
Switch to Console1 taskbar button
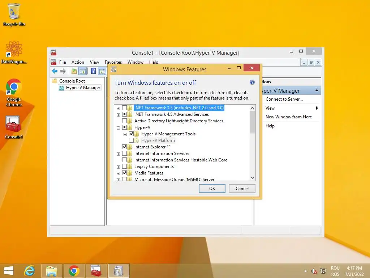[96, 271]
